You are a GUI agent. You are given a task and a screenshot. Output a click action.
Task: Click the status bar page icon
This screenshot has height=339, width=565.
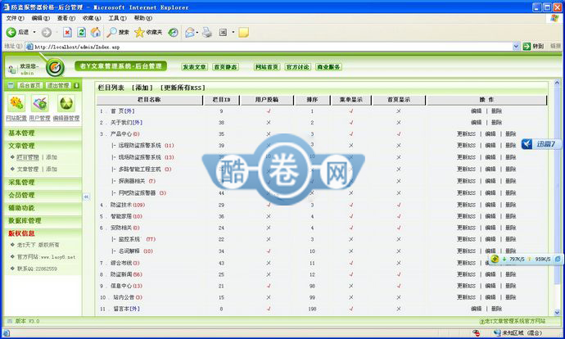point(6,333)
